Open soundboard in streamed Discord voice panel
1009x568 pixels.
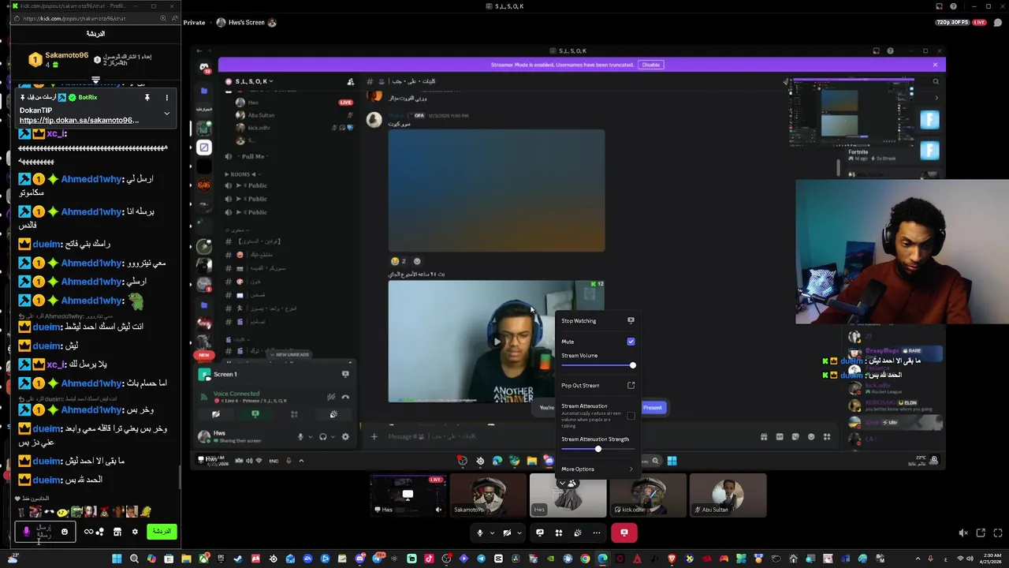333,414
